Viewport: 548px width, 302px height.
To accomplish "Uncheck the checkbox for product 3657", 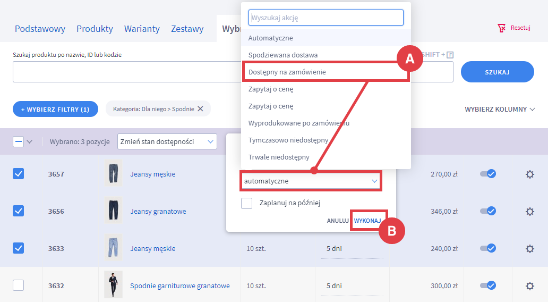I will 18,173.
